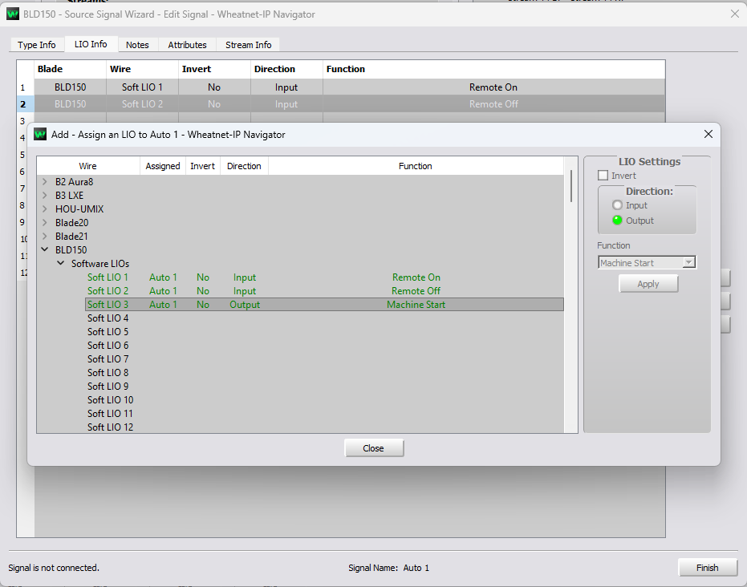747x587 pixels.
Task: Select row 1 Remote On in wizard table
Action: [350, 87]
